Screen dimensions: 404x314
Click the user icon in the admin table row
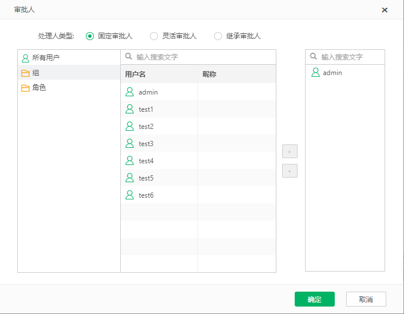129,92
